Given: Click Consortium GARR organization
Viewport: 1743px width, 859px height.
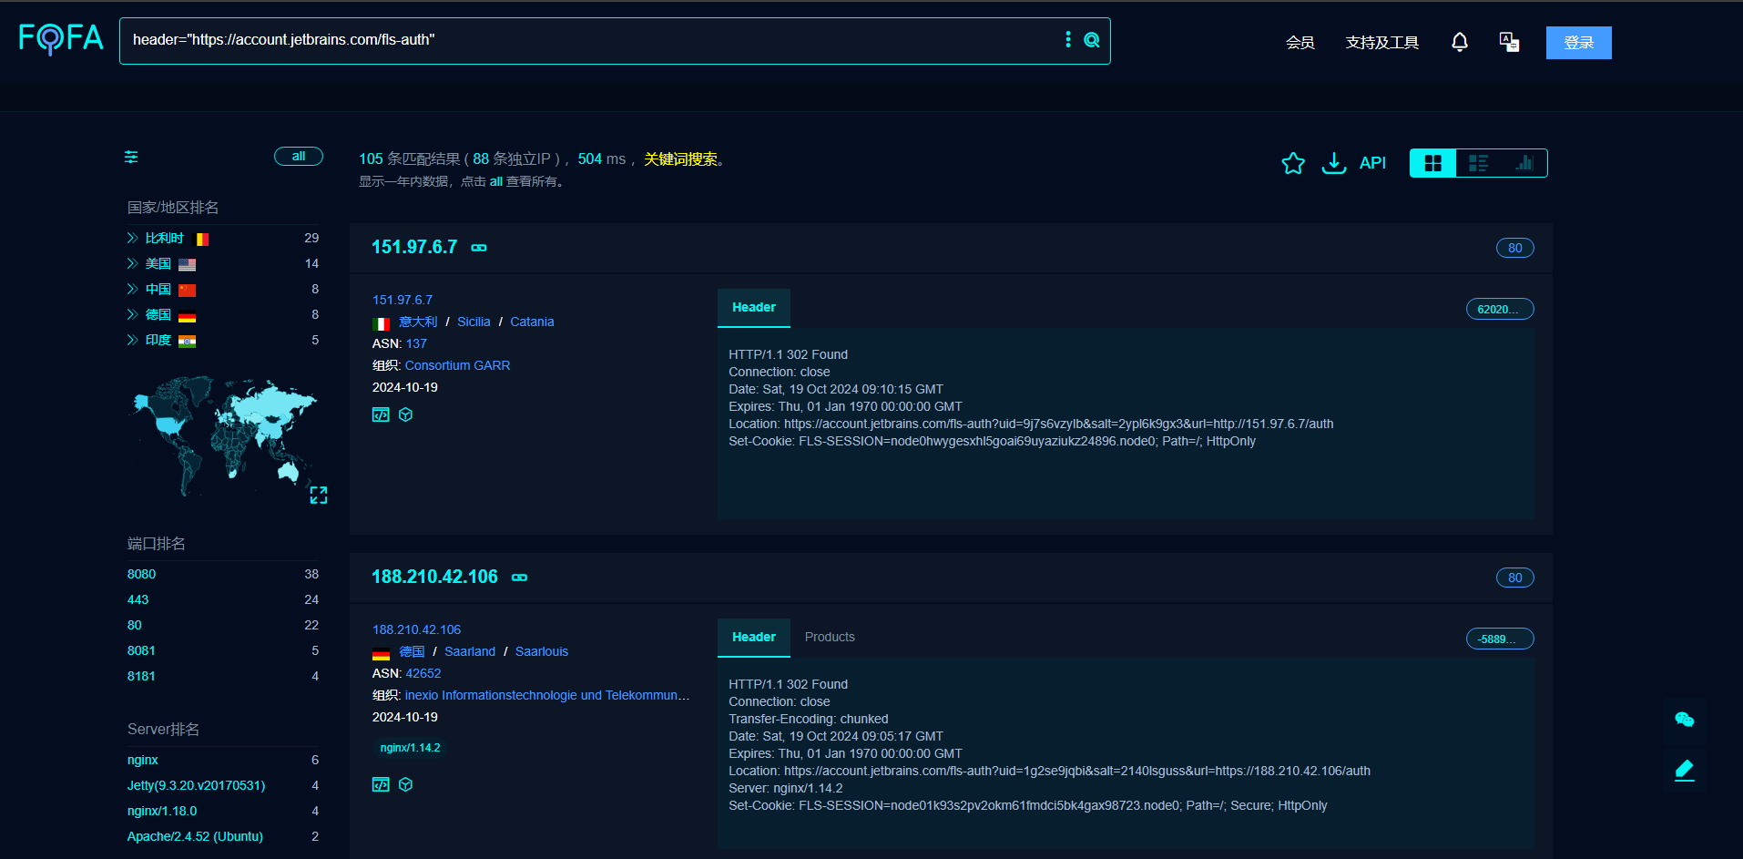Looking at the screenshot, I should coord(457,365).
